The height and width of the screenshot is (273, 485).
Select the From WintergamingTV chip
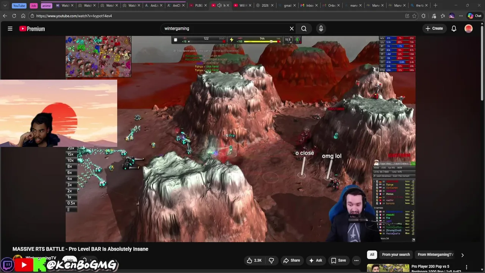pos(435,254)
